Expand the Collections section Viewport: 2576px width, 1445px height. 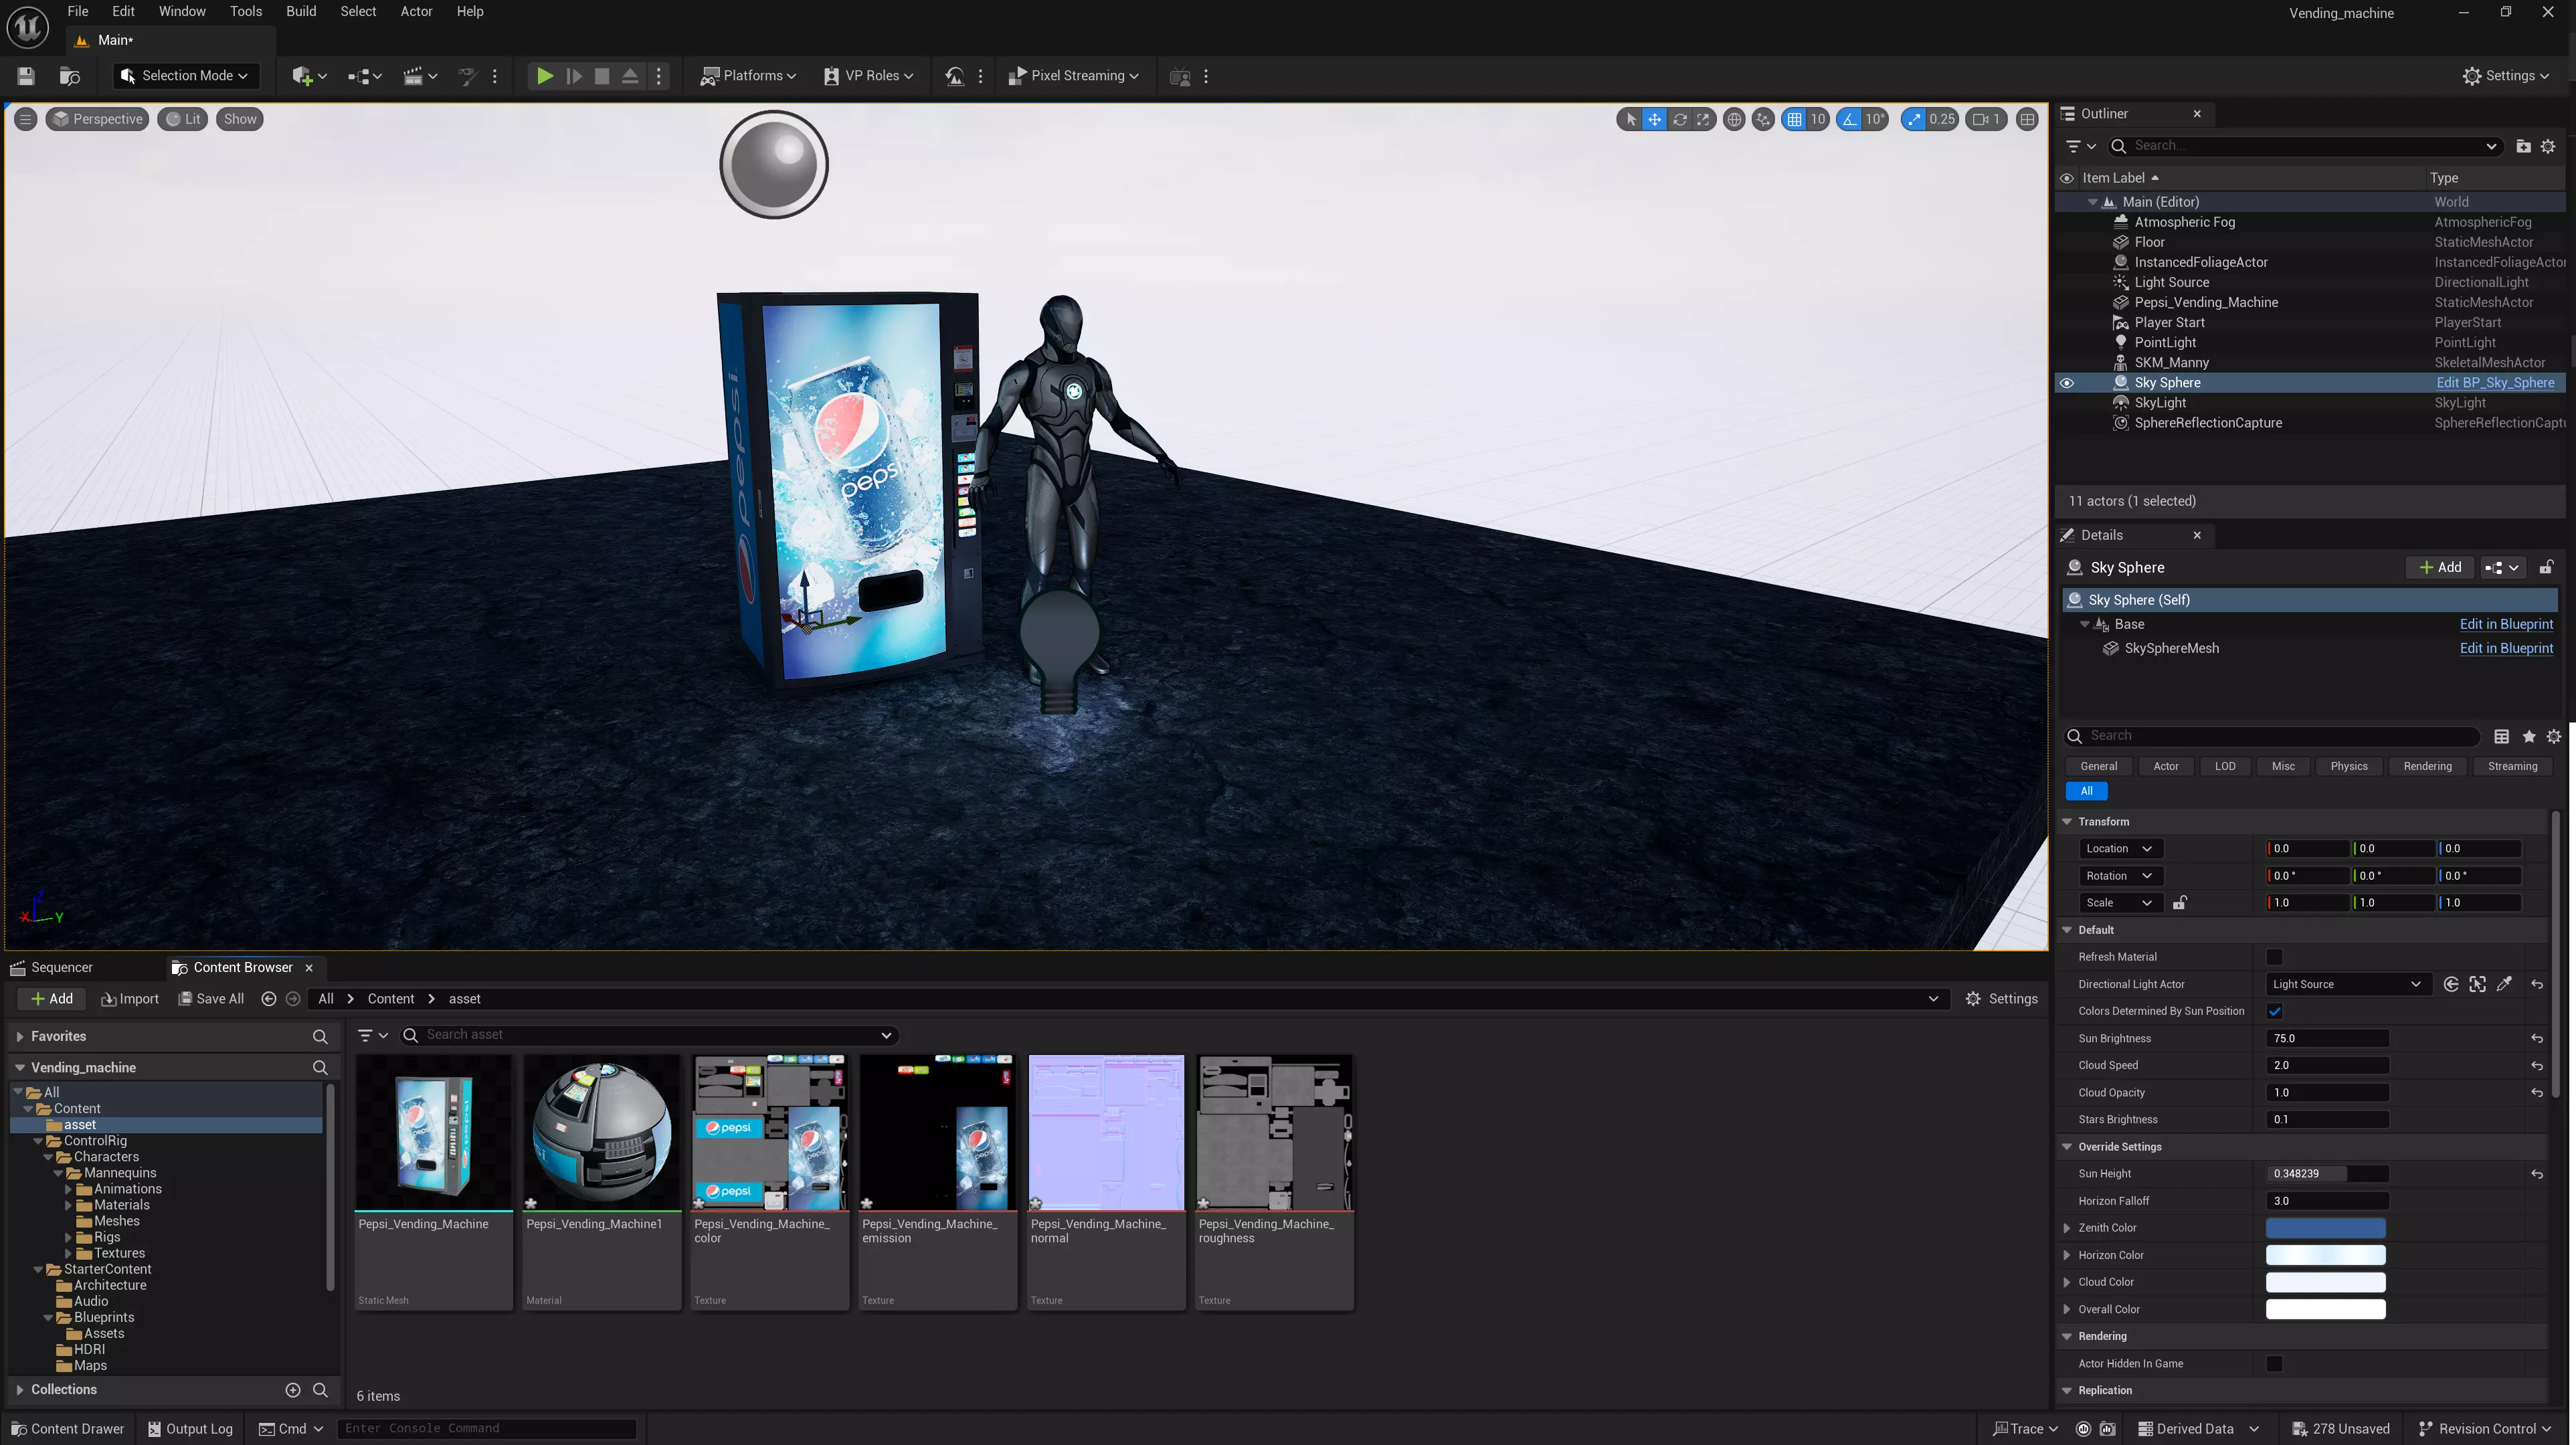click(x=19, y=1389)
